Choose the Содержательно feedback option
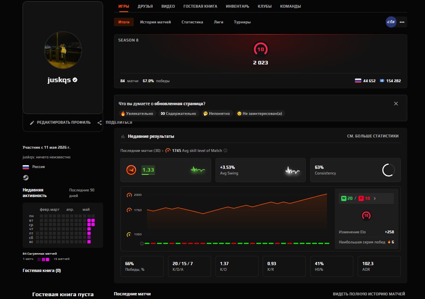The image size is (425, 299). 178,114
